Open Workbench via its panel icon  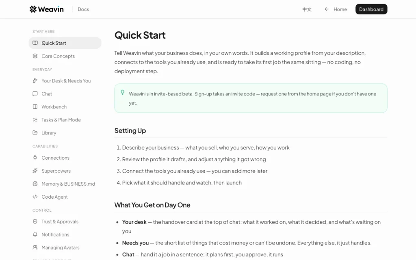pos(35,107)
